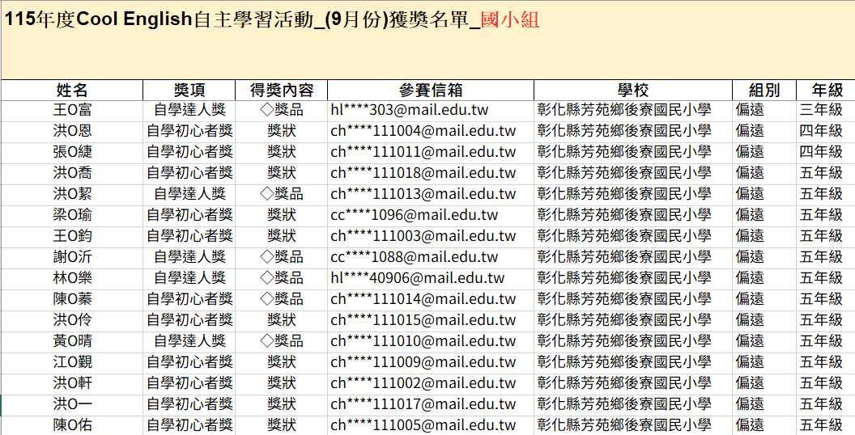The width and height of the screenshot is (855, 435).
Task: Select the name cell 洪O伶
Action: tap(72, 320)
